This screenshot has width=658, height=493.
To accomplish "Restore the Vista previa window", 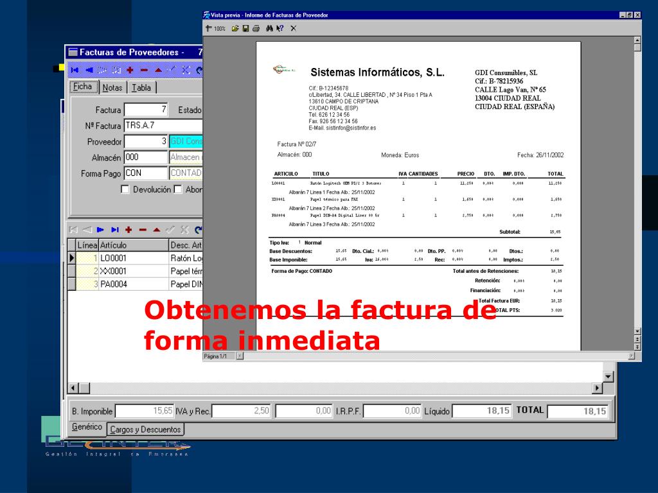I will [x=630, y=15].
